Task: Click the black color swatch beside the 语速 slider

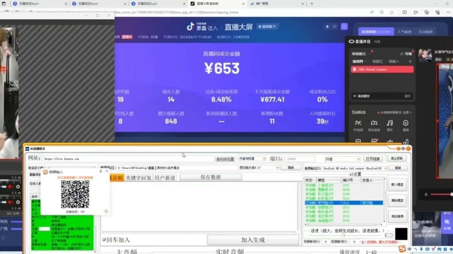Action: coord(400,235)
